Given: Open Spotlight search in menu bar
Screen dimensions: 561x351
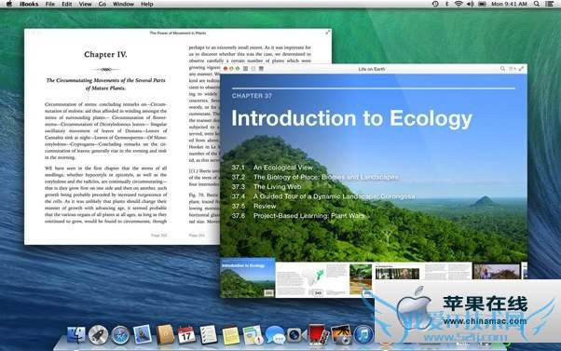Looking at the screenshot, I should (x=537, y=4).
